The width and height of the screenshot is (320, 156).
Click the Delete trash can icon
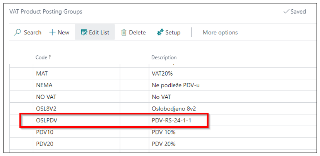coord(124,32)
